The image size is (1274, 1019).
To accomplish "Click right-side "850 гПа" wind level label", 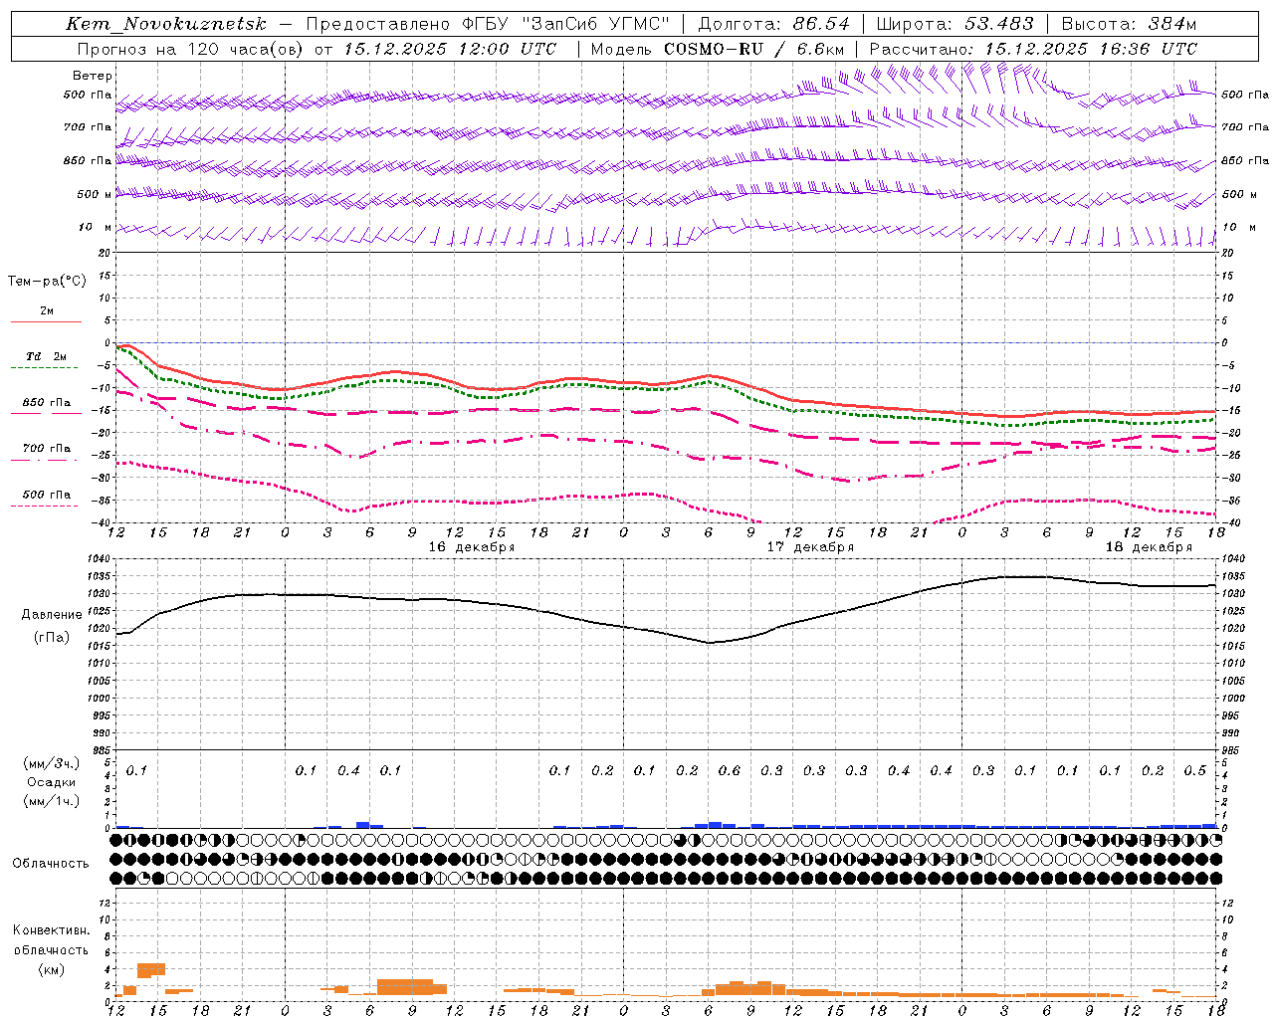I will click(x=1245, y=160).
